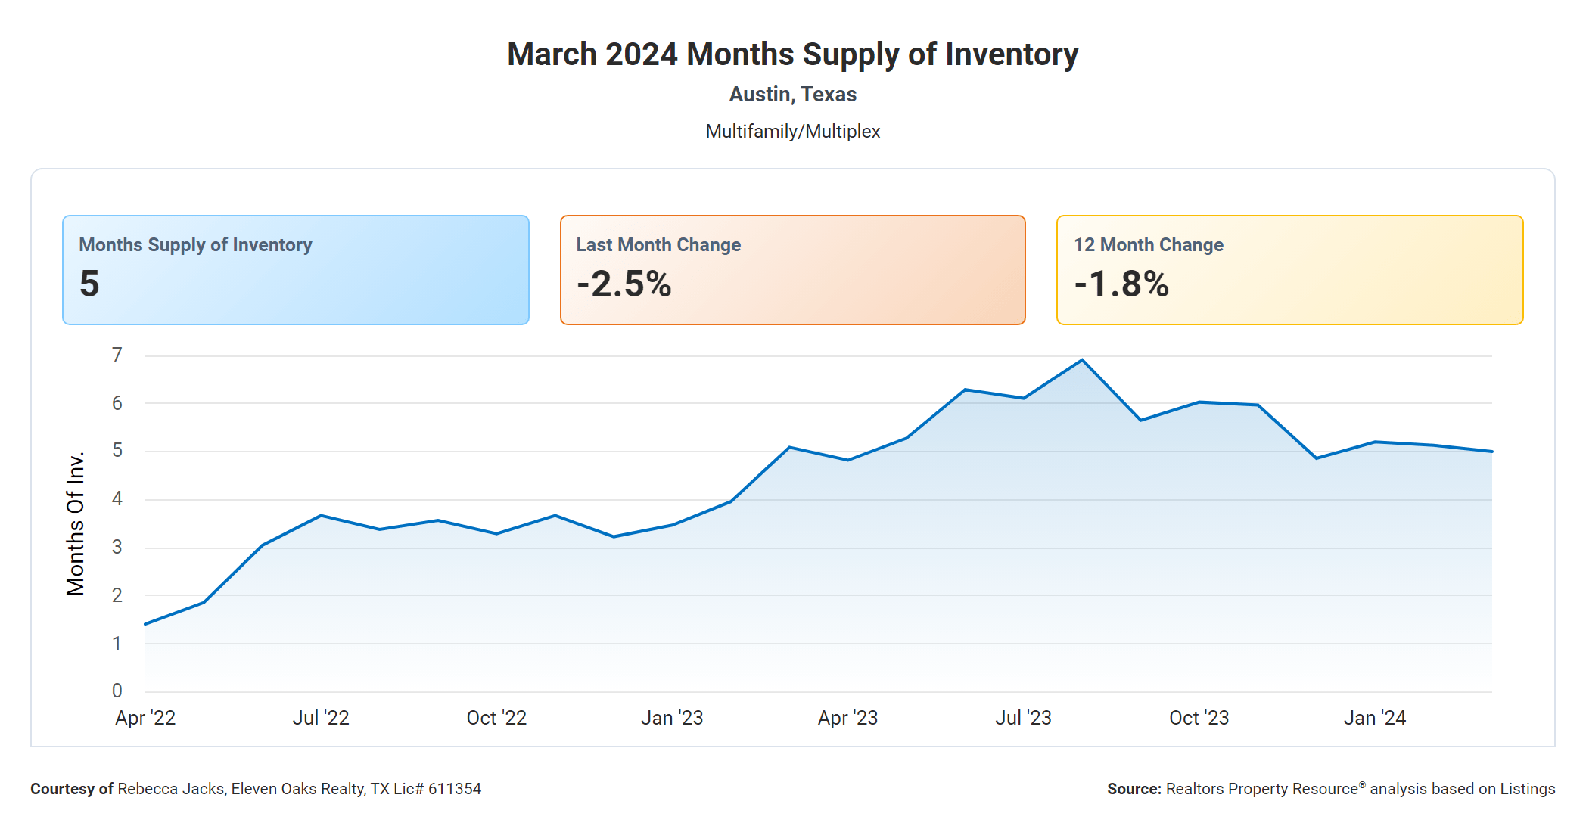The image size is (1586, 832).
Task: Click the Oct '23 x-axis label
Action: 1199,718
